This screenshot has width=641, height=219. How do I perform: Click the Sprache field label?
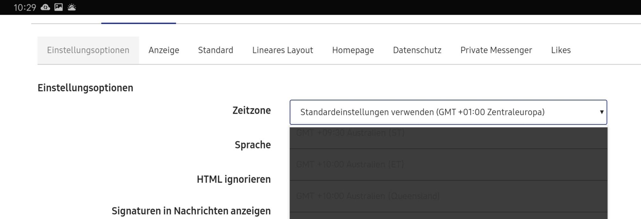253,145
